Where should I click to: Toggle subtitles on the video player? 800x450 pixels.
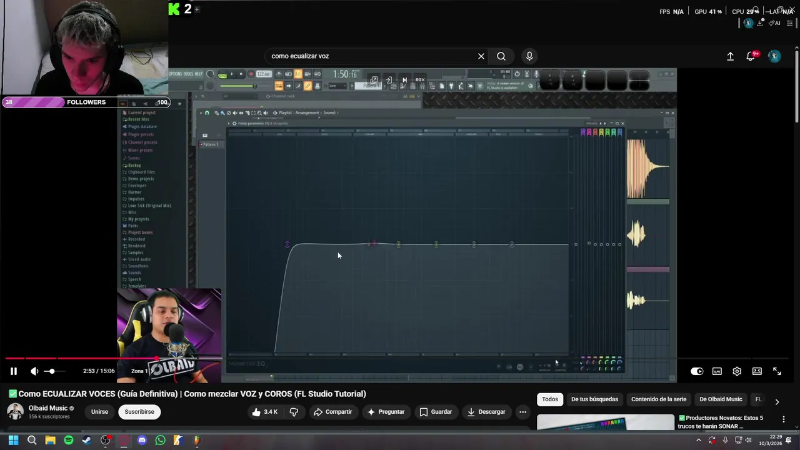click(717, 371)
